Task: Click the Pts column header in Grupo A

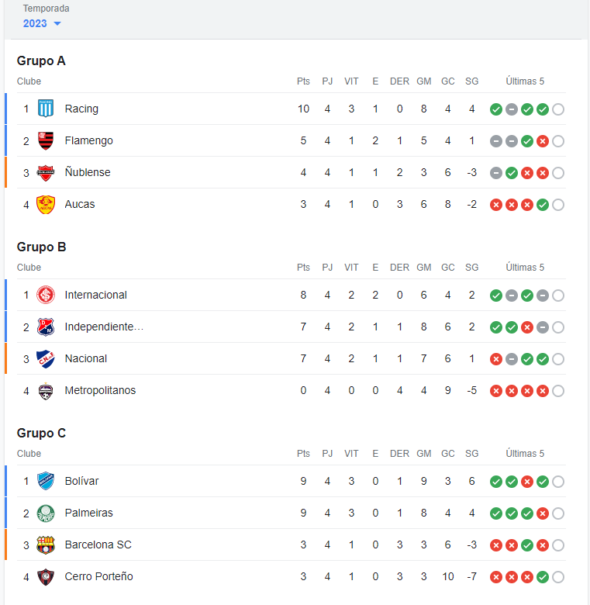Action: (303, 81)
